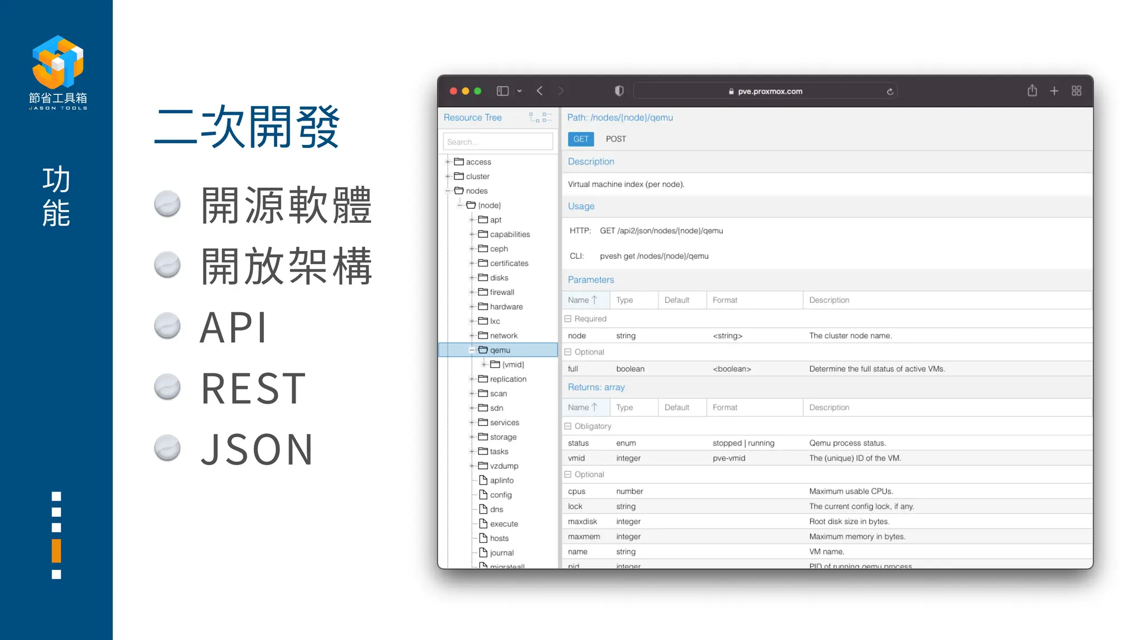Open the disks folder item
The image size is (1138, 640).
499,278
